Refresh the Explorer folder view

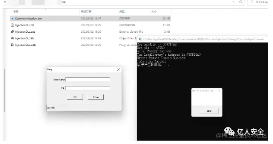click(241, 2)
